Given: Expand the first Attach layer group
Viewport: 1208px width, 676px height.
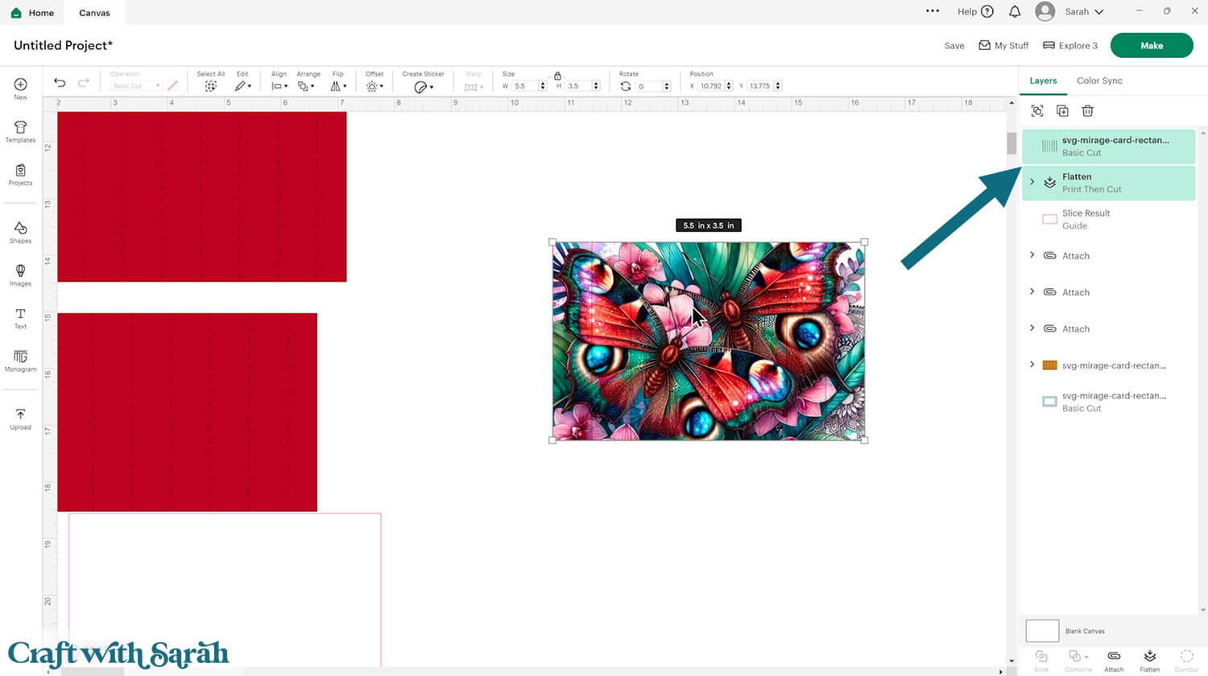Looking at the screenshot, I should pos(1032,255).
